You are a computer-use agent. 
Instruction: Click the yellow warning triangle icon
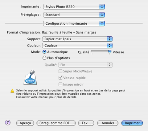[12, 91]
